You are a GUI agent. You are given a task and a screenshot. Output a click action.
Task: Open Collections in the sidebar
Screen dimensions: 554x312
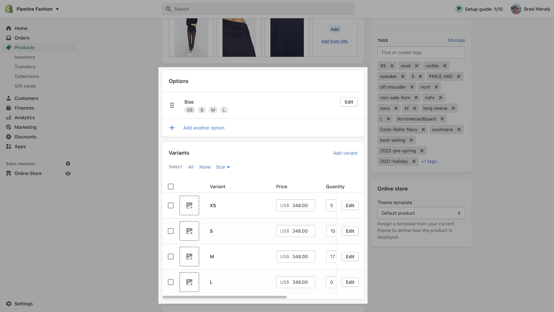(x=27, y=76)
